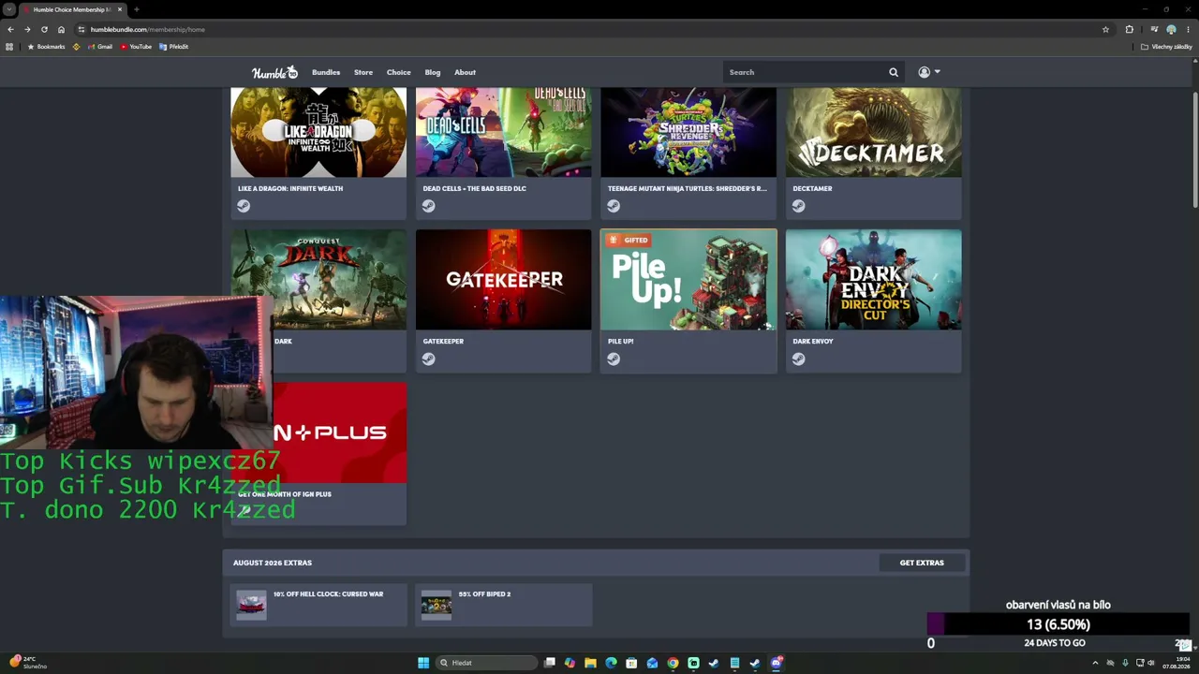Go forward in the browser
The width and height of the screenshot is (1199, 674).
coord(27,29)
